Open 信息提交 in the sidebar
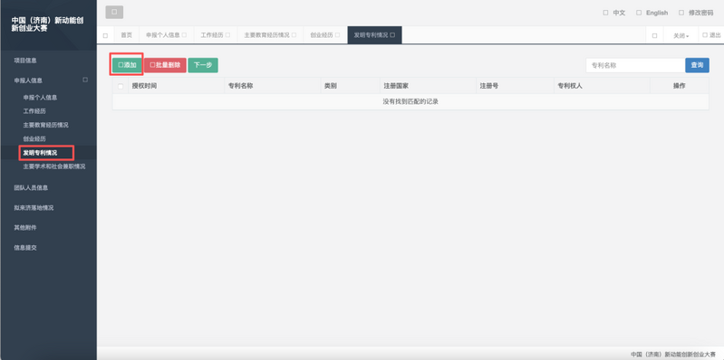This screenshot has height=360, width=724. (x=25, y=248)
